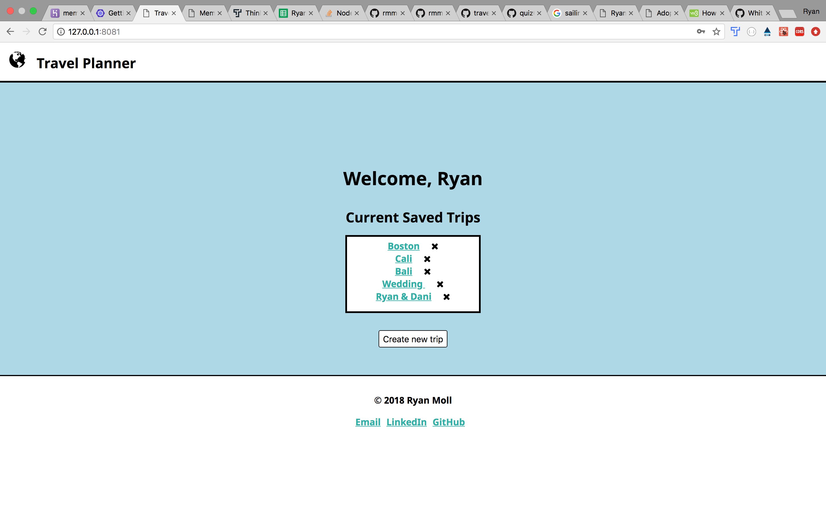The image size is (826, 516).
Task: Click the back navigation arrow
Action: pos(10,32)
